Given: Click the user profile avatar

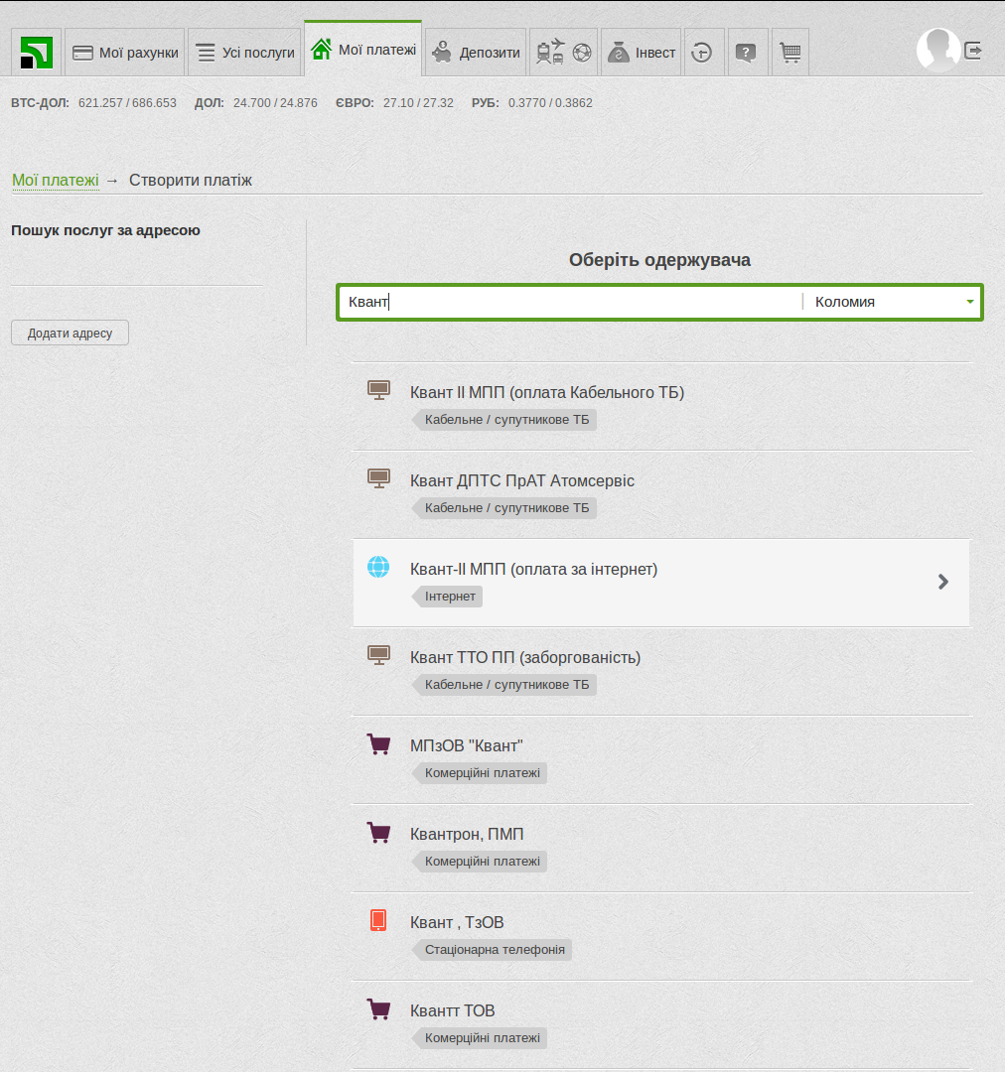Looking at the screenshot, I should tap(937, 50).
